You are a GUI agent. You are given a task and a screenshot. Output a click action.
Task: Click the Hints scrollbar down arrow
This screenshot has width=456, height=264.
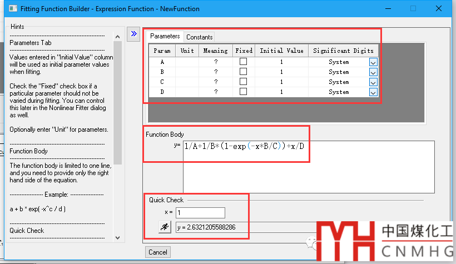pos(117,237)
